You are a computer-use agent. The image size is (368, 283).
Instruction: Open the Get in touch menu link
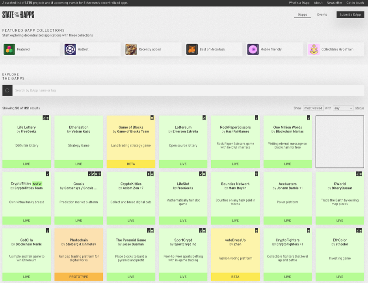tap(355, 3)
